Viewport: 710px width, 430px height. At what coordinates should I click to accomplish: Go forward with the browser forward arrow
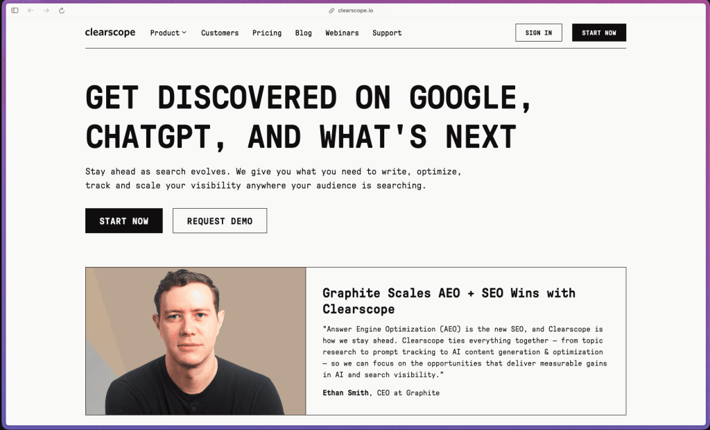pos(46,10)
